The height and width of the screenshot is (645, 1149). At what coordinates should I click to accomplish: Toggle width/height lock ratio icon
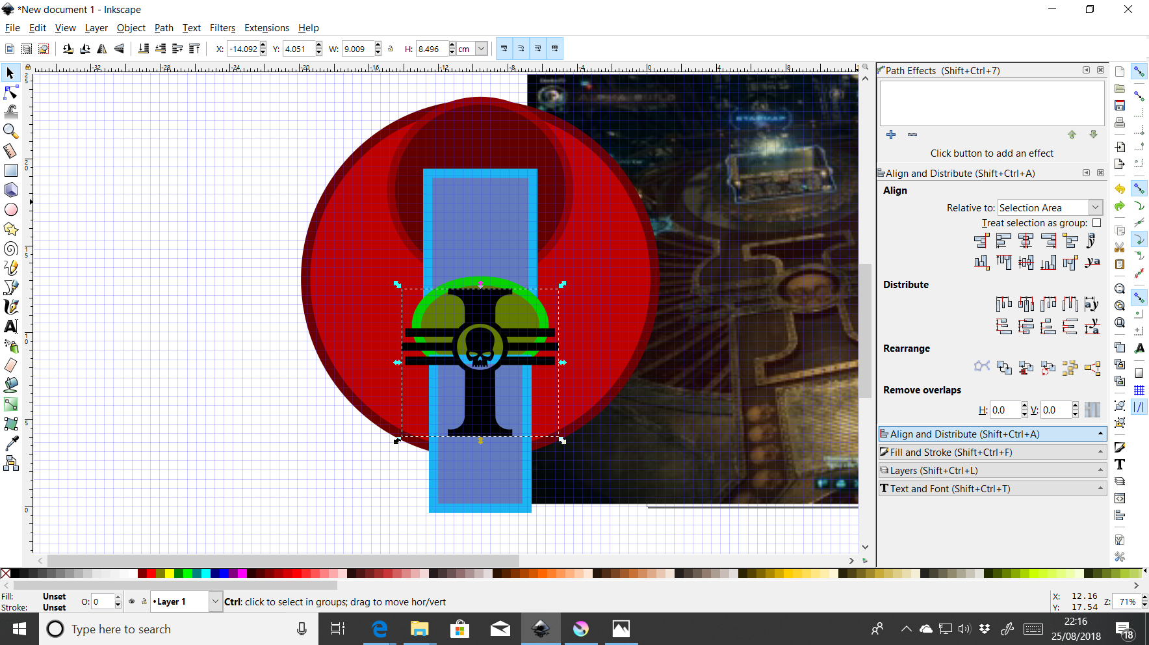(x=391, y=49)
